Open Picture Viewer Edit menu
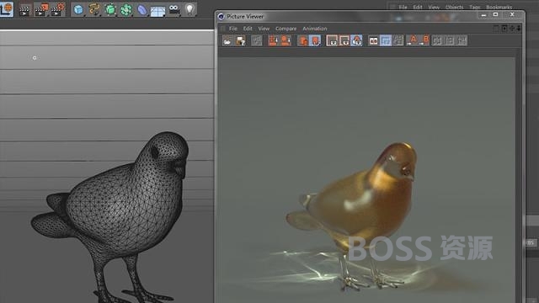Viewport: 539px width, 303px height. pyautogui.click(x=248, y=29)
